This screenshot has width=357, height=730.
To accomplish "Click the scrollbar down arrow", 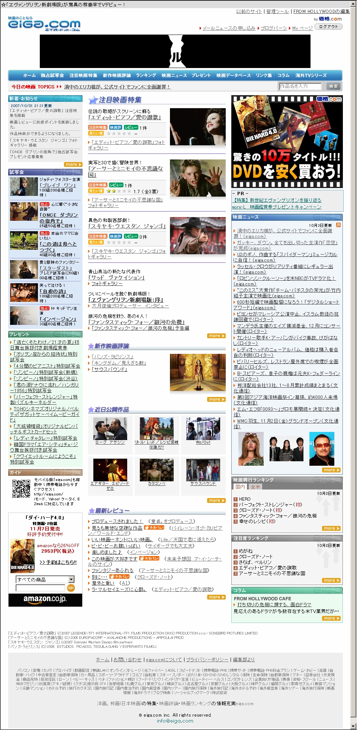I will [x=353, y=726].
